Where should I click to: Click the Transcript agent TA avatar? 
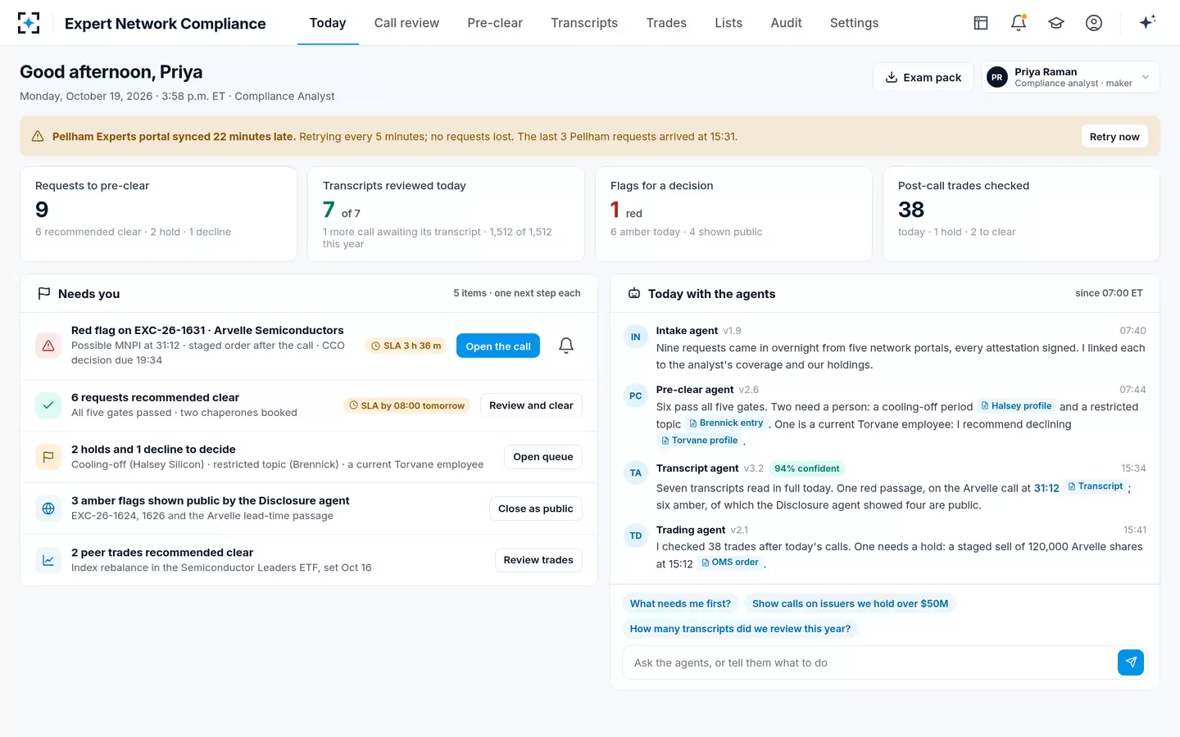point(636,473)
